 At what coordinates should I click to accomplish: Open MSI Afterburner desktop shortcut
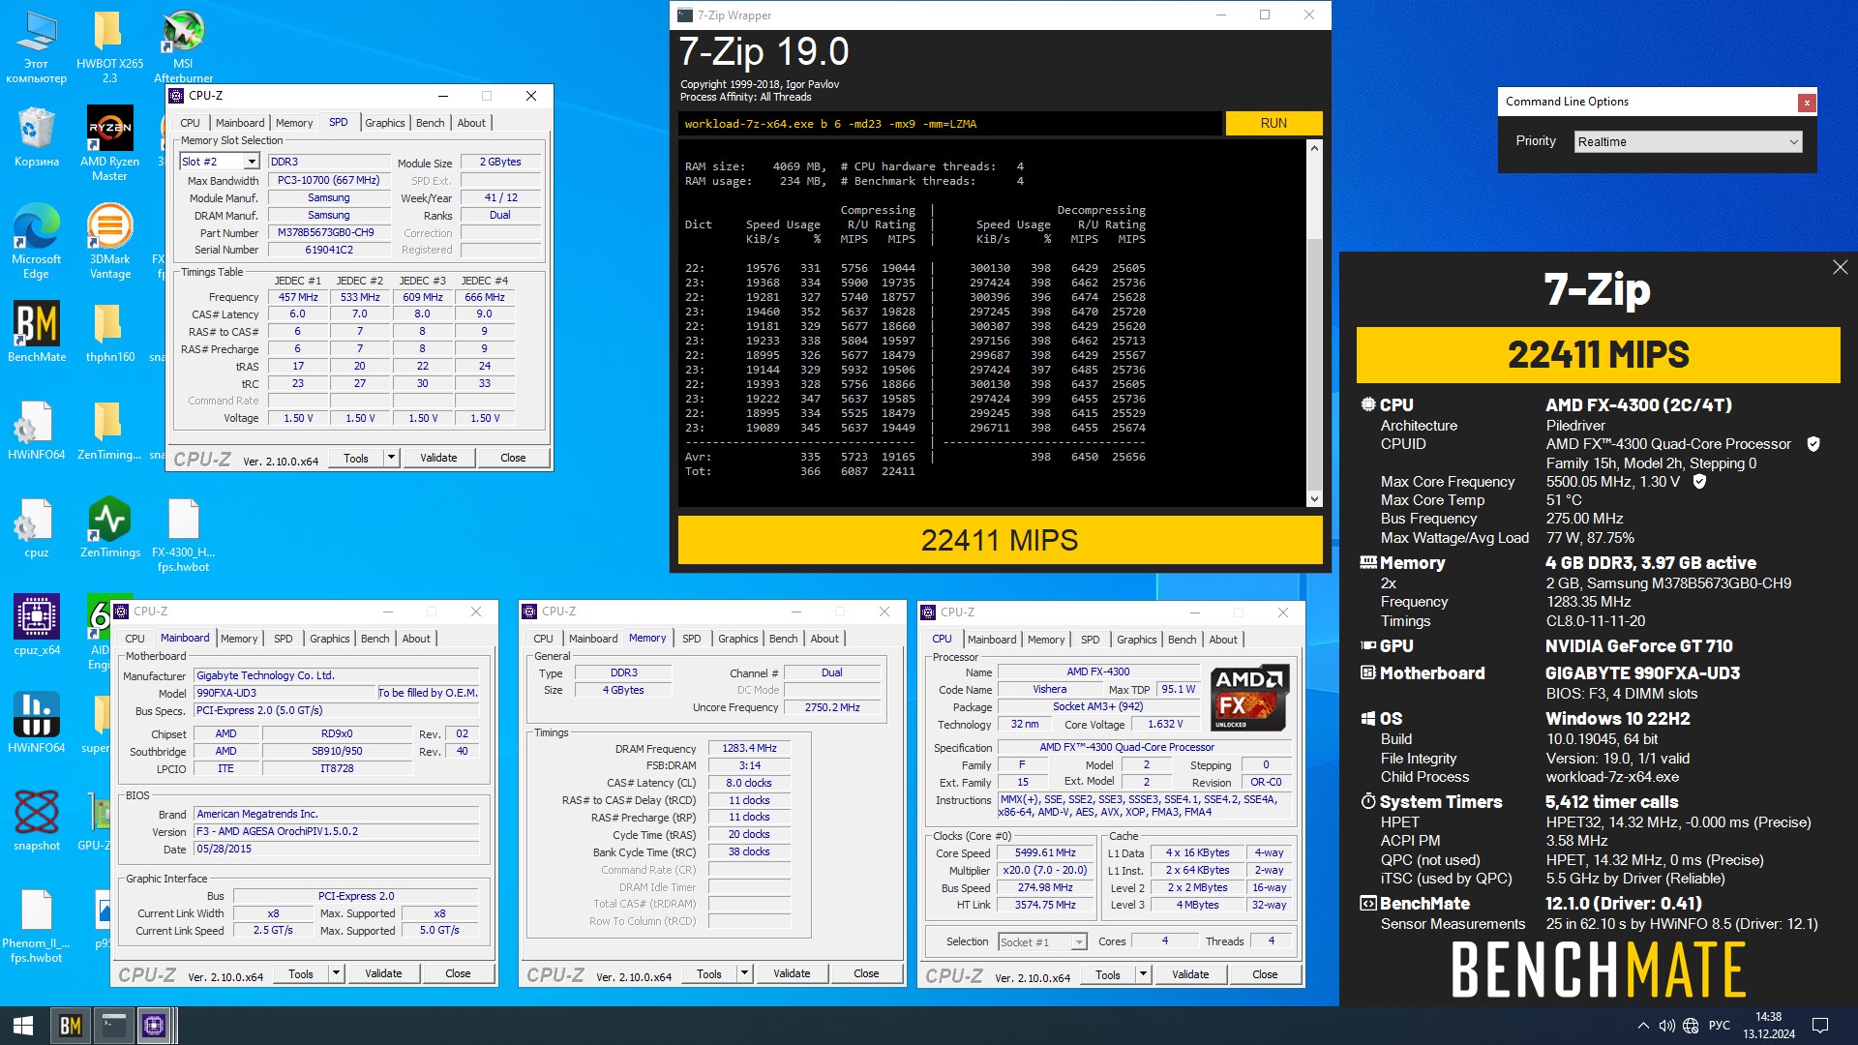click(x=183, y=46)
